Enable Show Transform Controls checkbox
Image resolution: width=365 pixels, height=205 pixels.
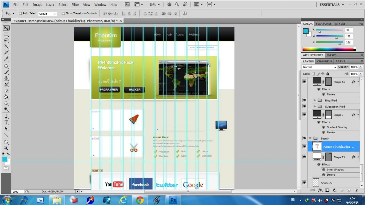[63, 13]
